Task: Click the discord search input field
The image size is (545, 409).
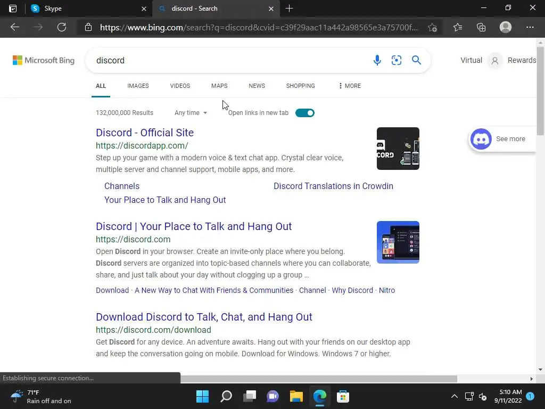Action: 229,60
